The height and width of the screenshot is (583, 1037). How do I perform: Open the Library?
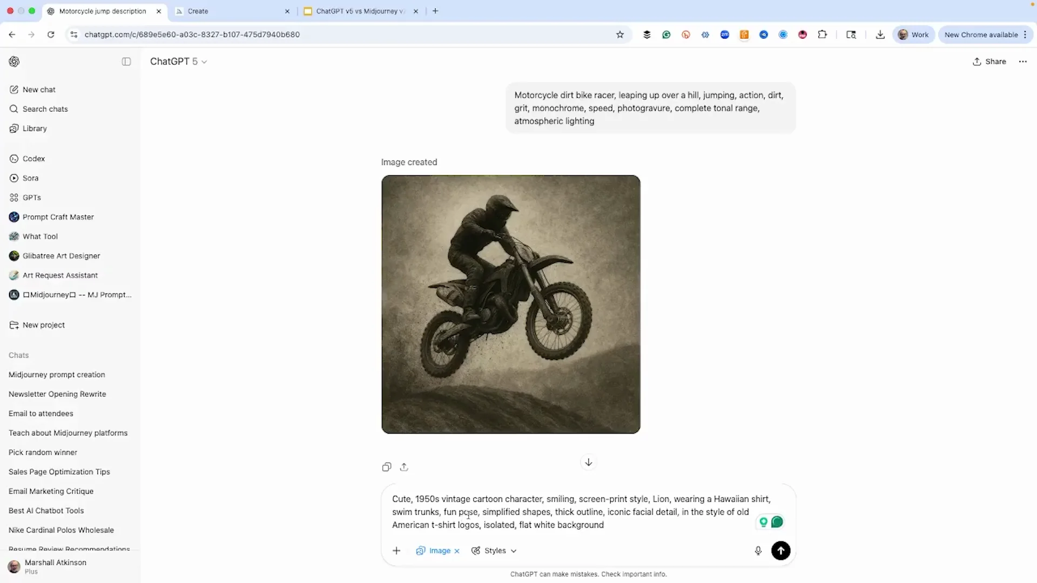pos(35,128)
